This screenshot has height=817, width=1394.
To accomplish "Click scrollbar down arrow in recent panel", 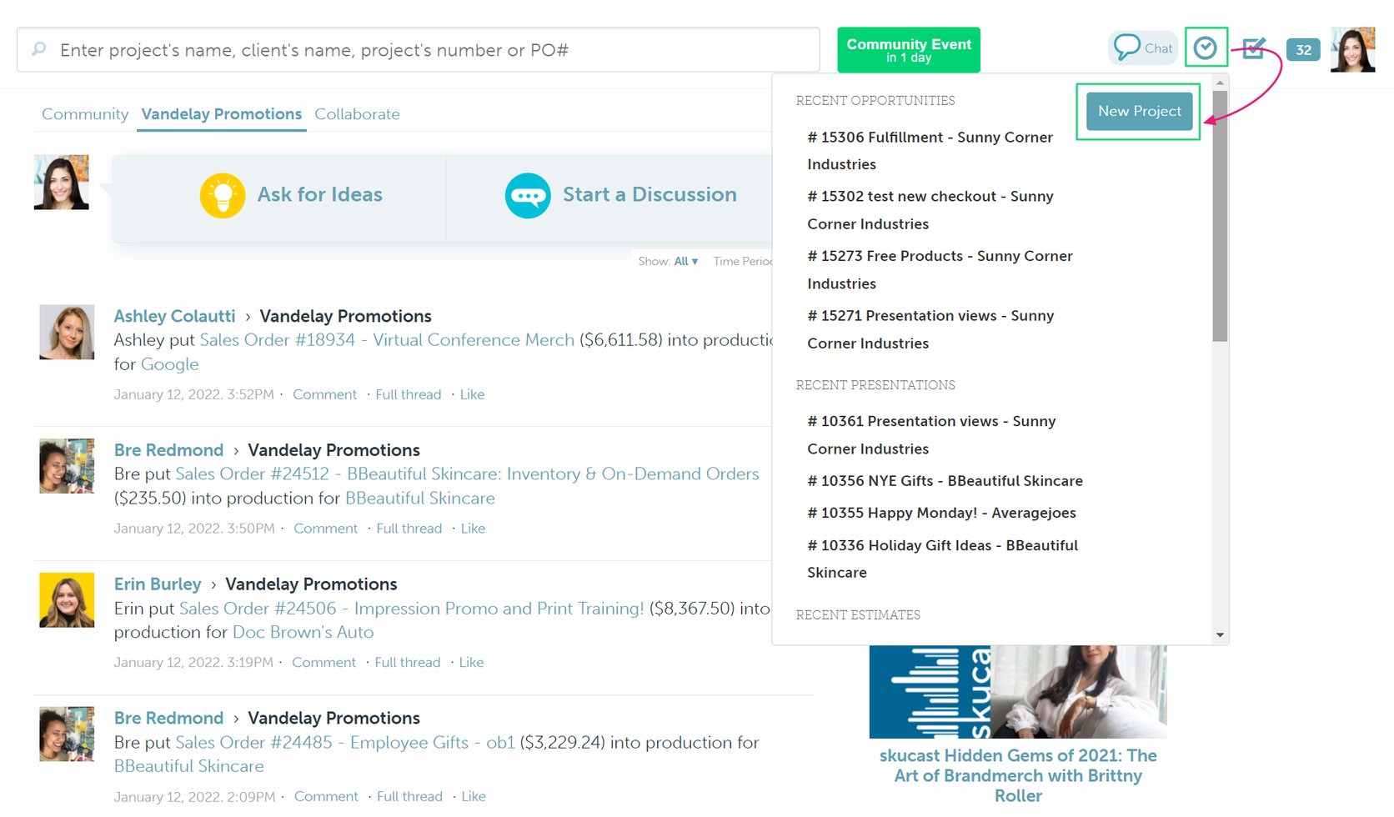I will (x=1220, y=635).
